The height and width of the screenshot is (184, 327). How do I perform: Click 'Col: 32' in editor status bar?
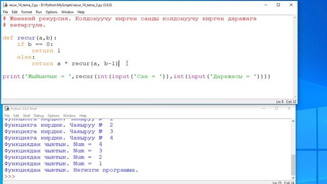pyautogui.click(x=291, y=102)
